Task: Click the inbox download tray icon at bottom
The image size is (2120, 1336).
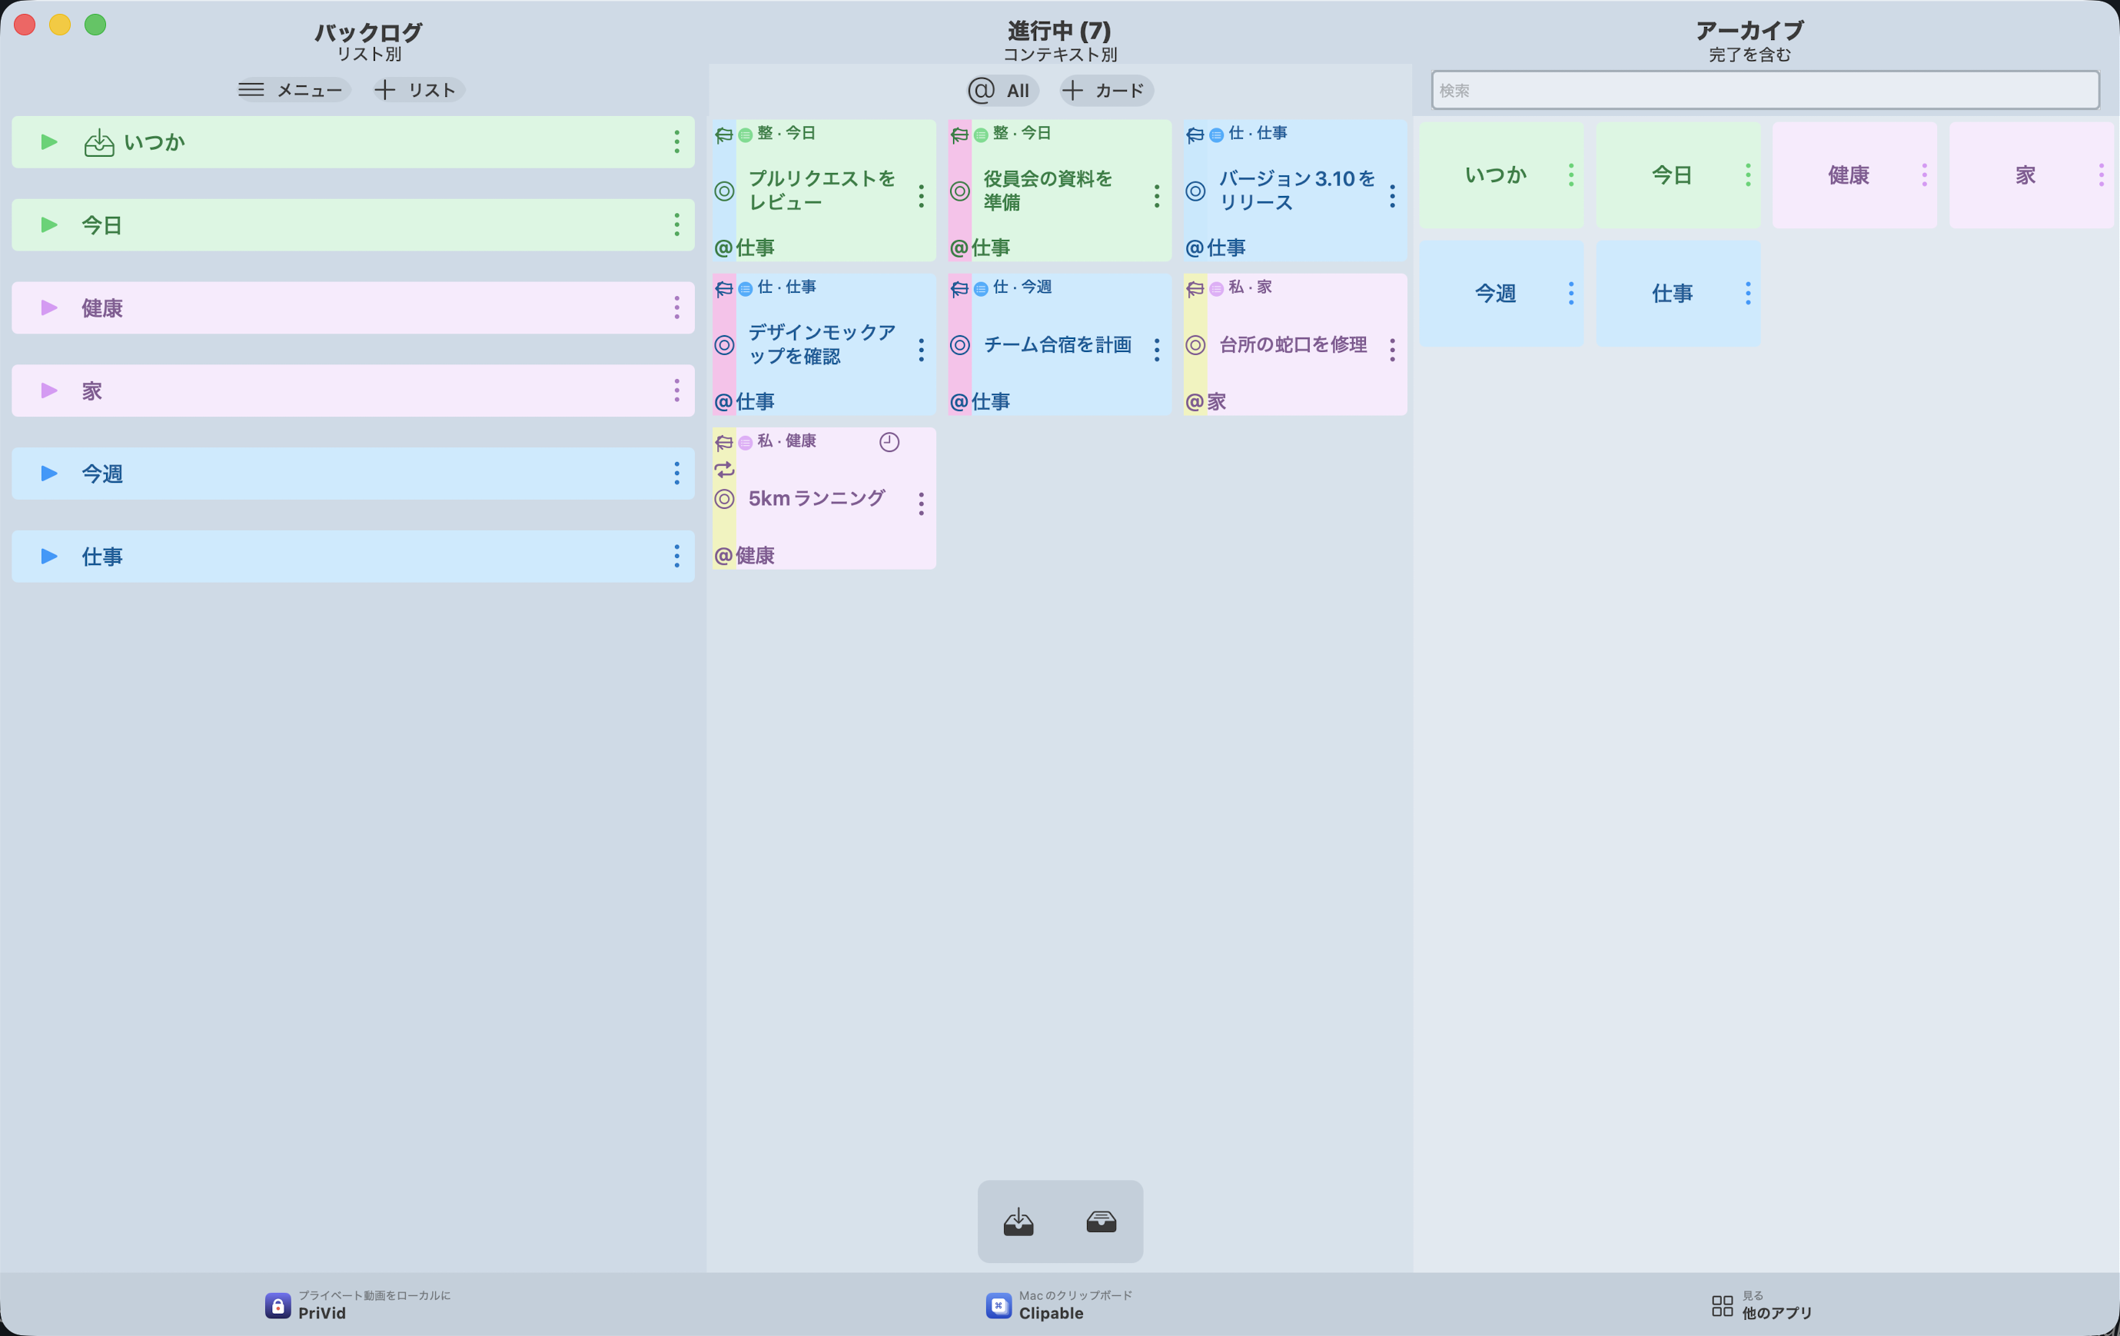Action: [1018, 1221]
